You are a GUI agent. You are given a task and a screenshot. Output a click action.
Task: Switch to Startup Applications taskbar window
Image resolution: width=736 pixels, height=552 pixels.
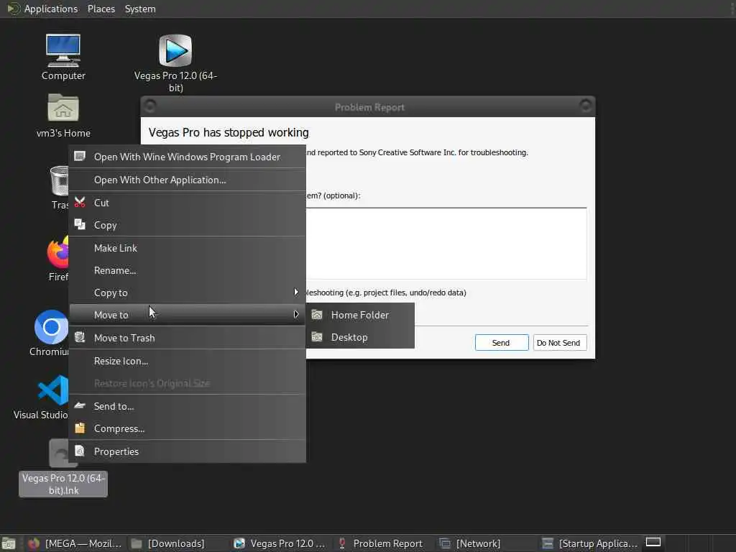click(590, 543)
